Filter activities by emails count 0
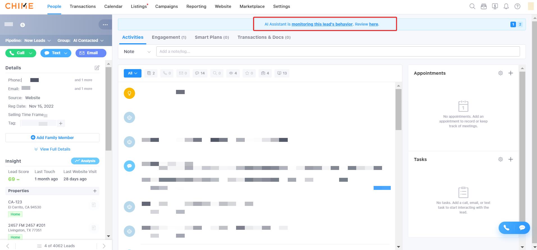537x250 pixels. (x=183, y=73)
